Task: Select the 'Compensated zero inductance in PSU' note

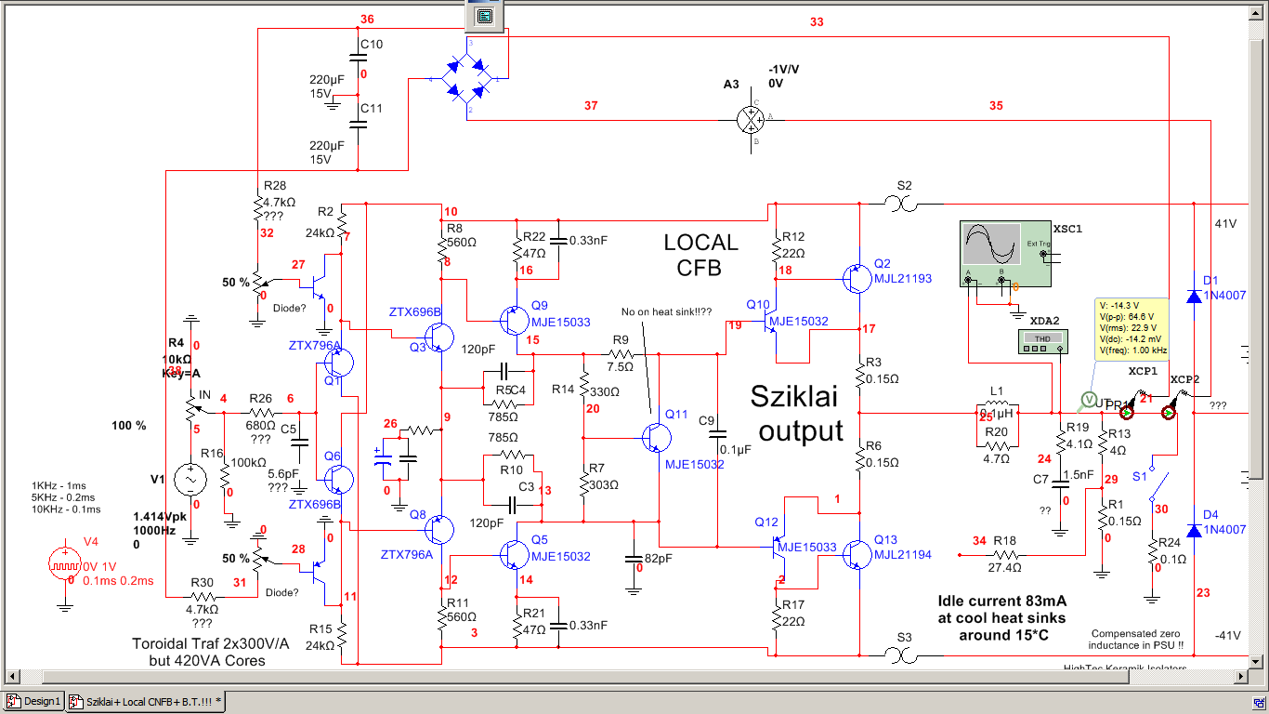Action: (x=1137, y=639)
